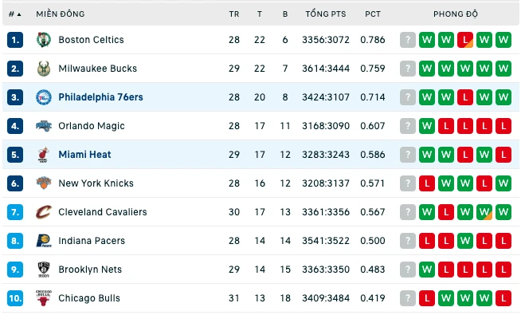
Task: Click the Boston Celtics team logo
Action: point(44,40)
